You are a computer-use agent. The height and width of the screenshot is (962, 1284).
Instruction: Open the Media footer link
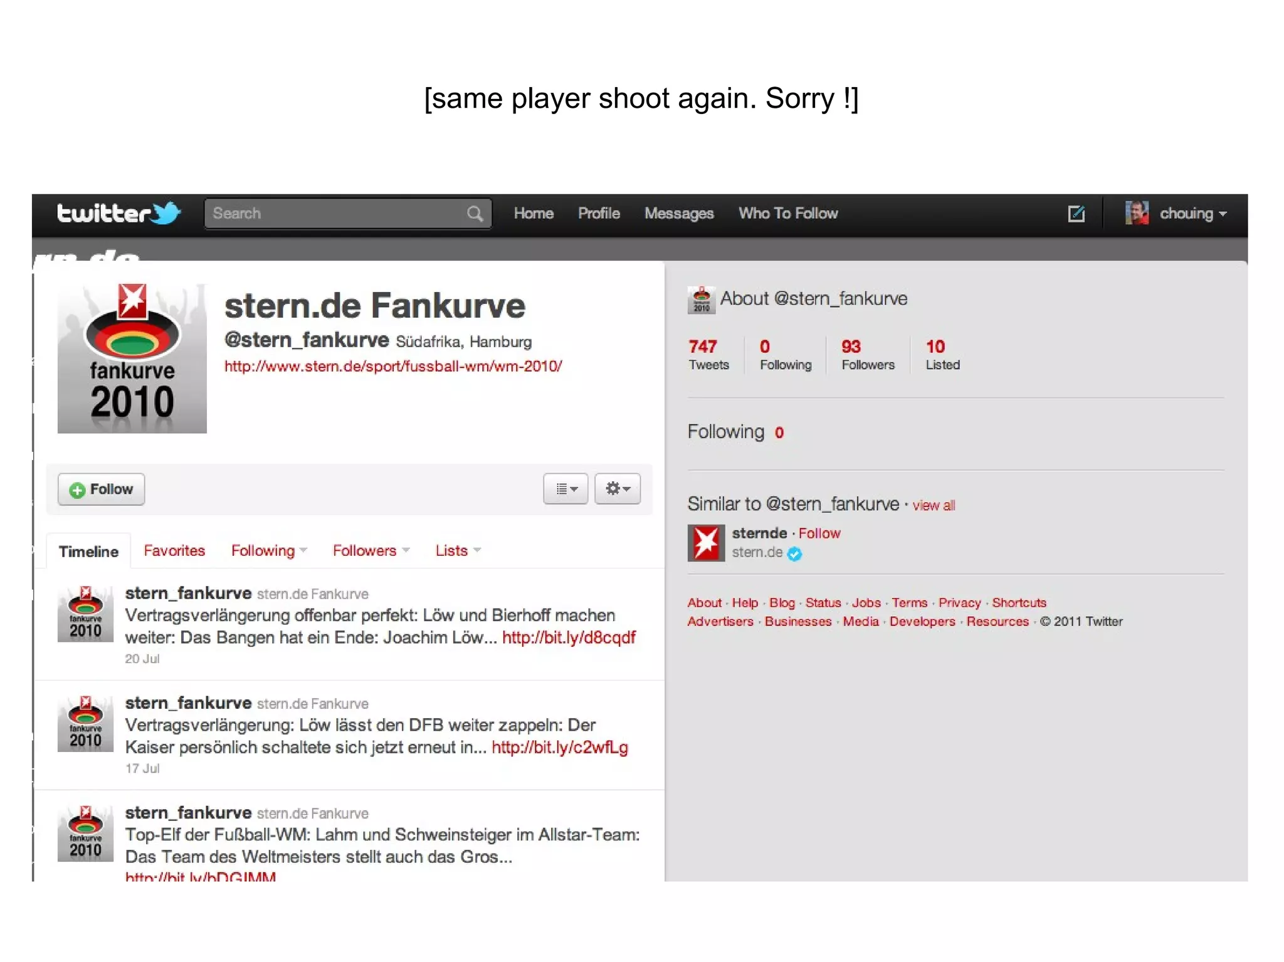click(861, 622)
